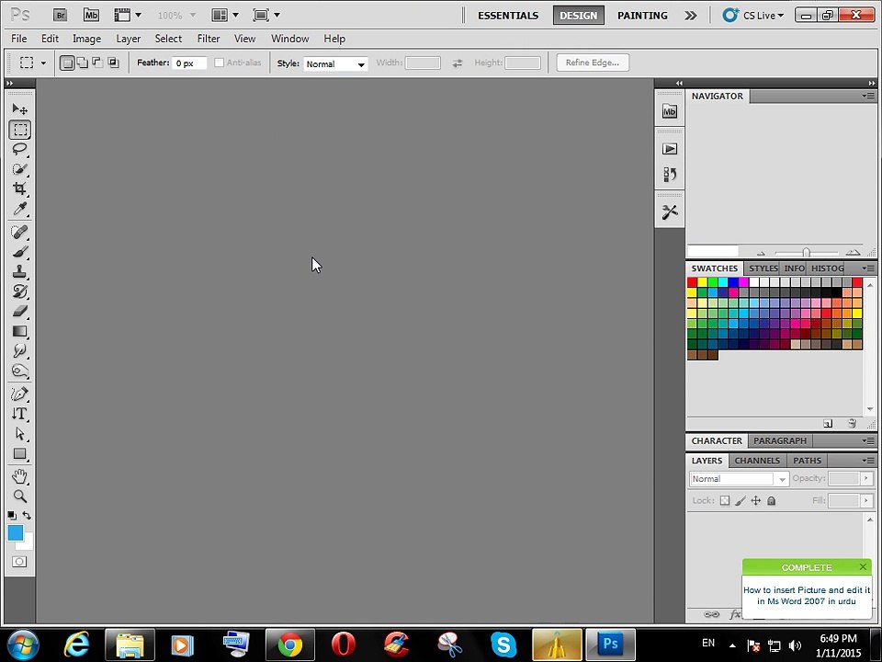Set the blue foreground color
Image resolution: width=882 pixels, height=662 pixels.
point(16,532)
